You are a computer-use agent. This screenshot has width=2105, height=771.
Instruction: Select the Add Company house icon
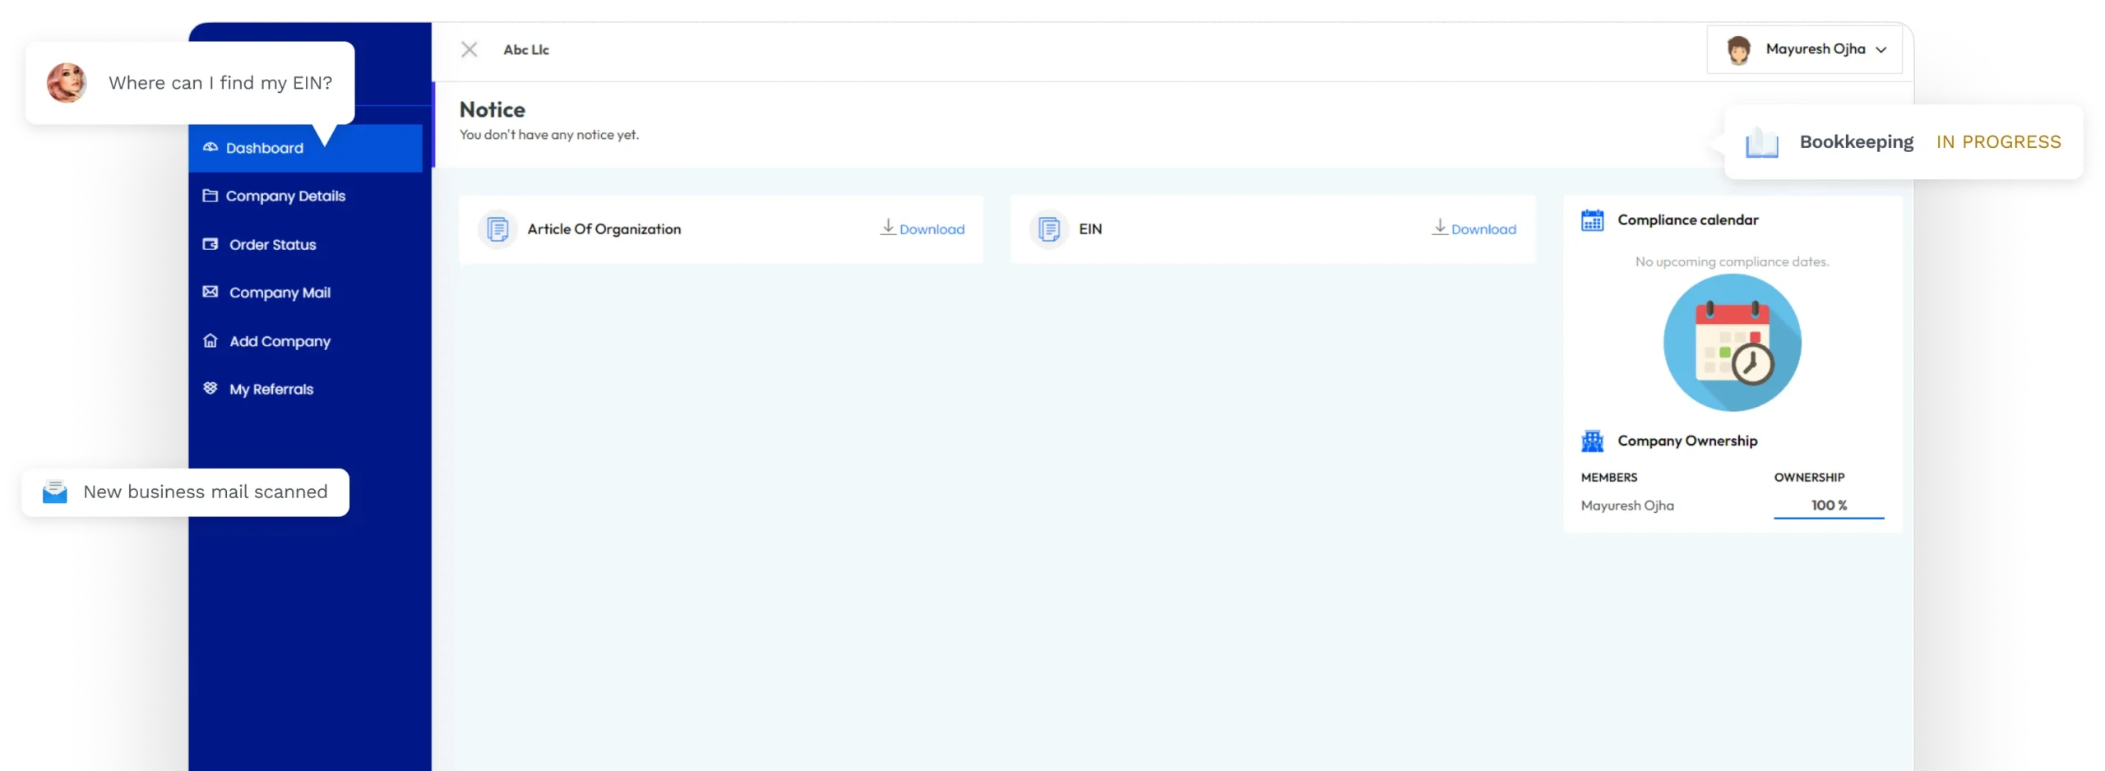click(210, 340)
